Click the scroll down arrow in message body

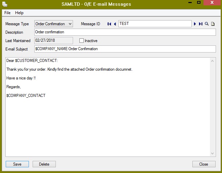click(x=212, y=153)
